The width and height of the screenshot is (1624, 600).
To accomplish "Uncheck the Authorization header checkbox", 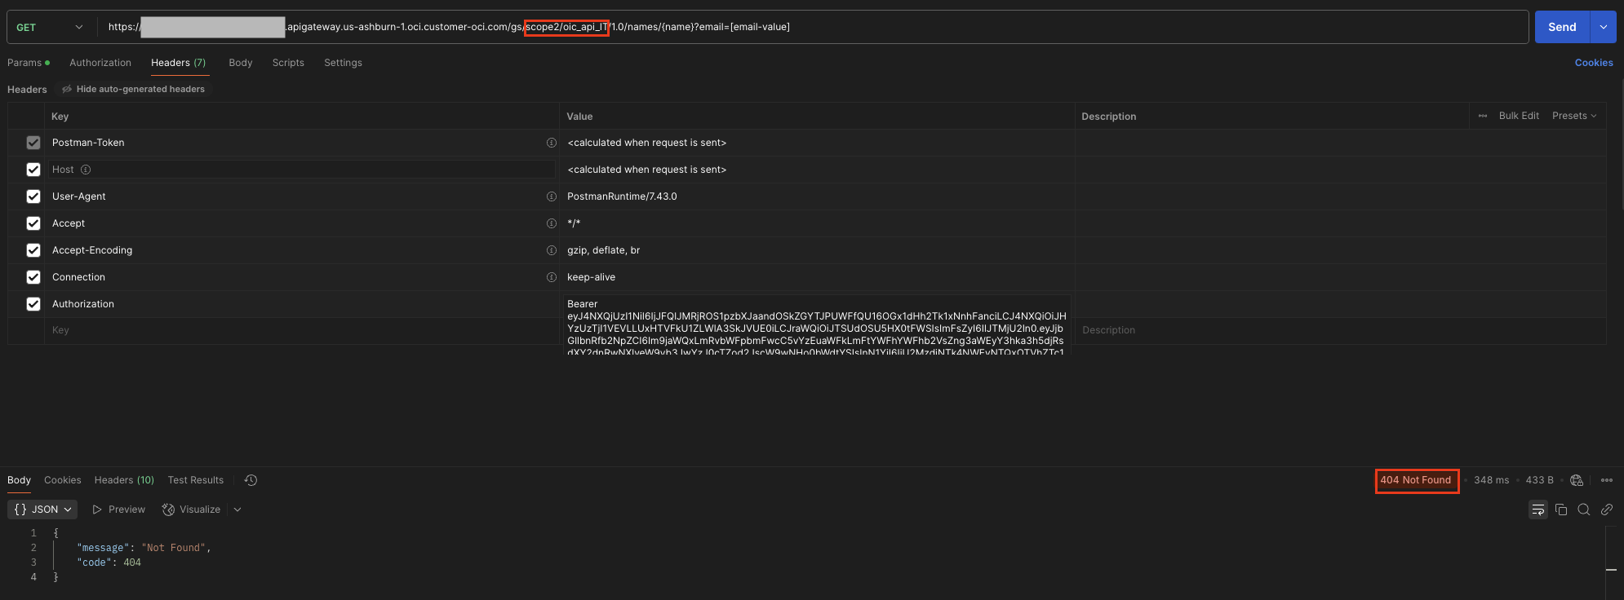I will (x=33, y=304).
